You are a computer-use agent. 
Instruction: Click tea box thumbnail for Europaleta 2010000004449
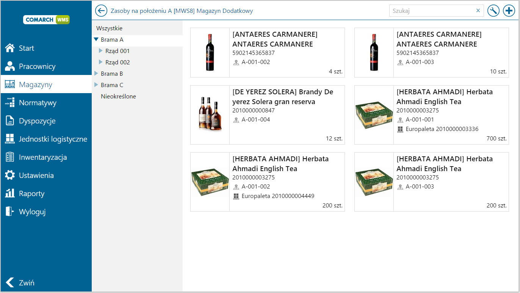(x=210, y=182)
